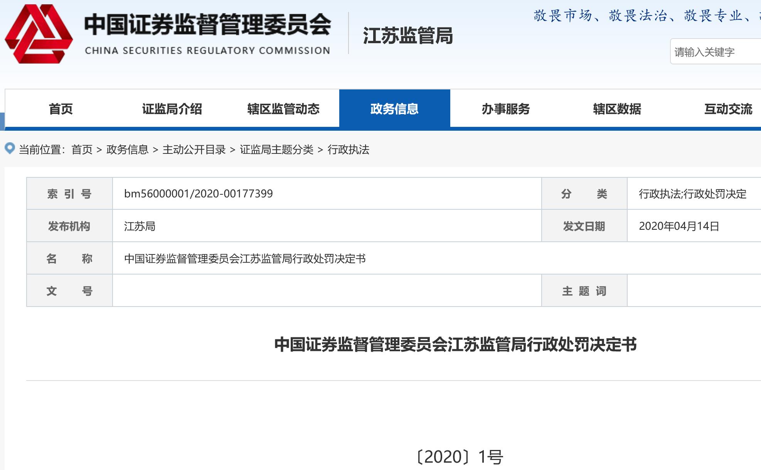Open the 办事服务 navigation tab

[506, 109]
